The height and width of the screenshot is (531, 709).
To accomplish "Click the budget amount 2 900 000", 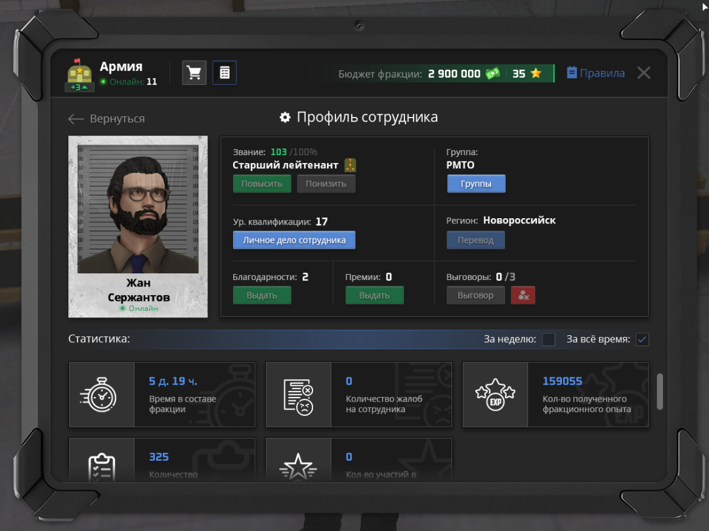I will pos(454,74).
